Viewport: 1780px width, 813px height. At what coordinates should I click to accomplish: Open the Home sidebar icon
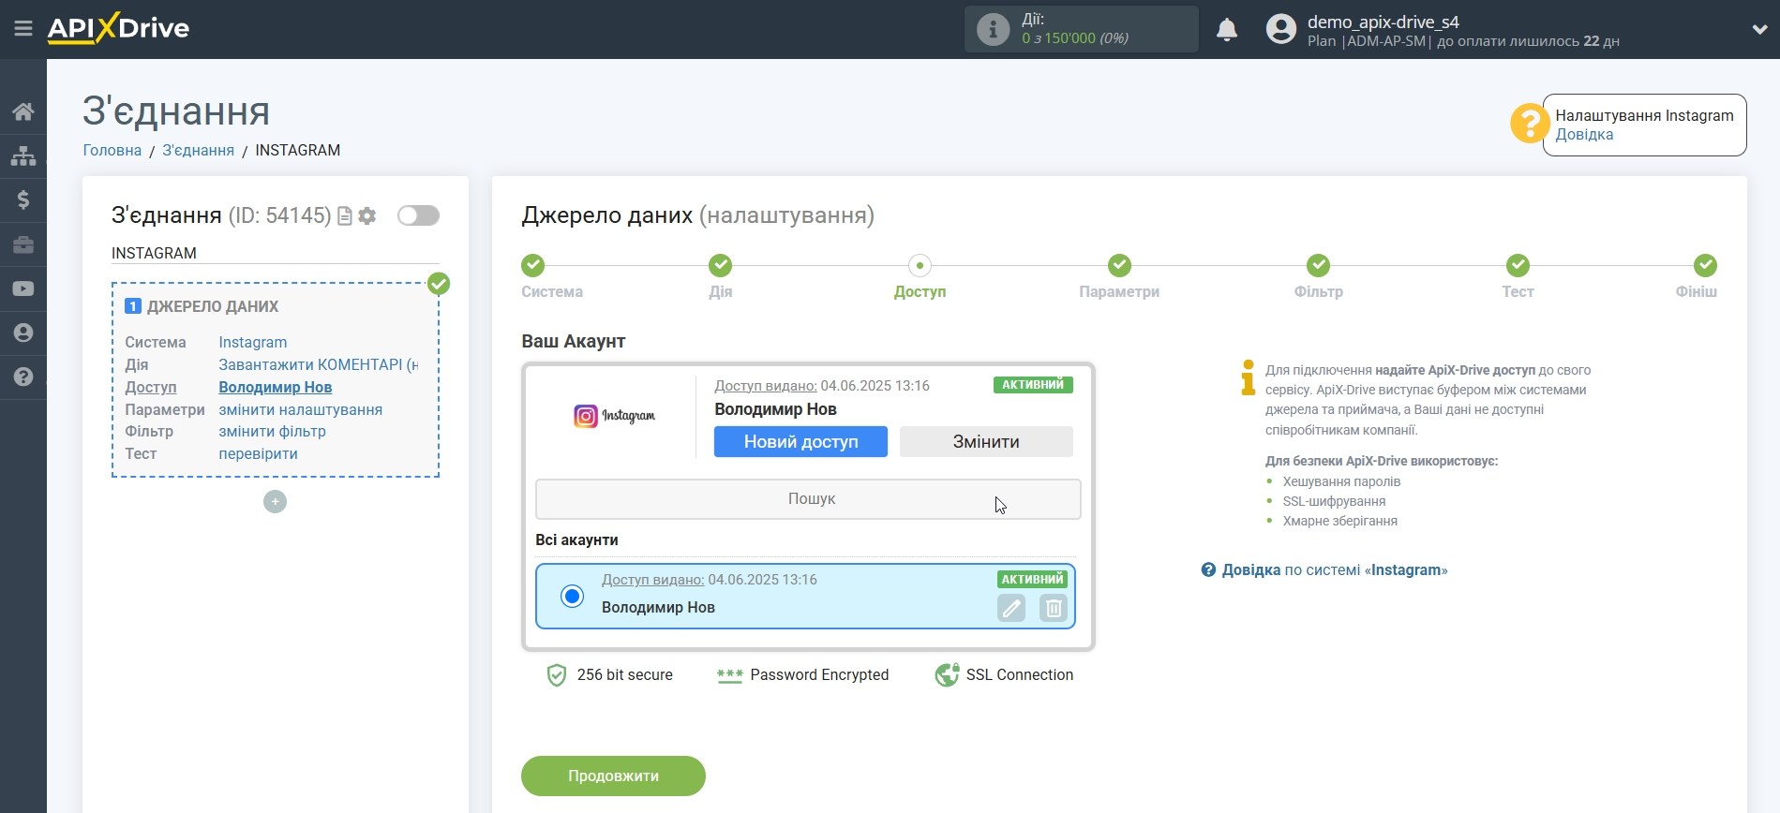(x=23, y=111)
